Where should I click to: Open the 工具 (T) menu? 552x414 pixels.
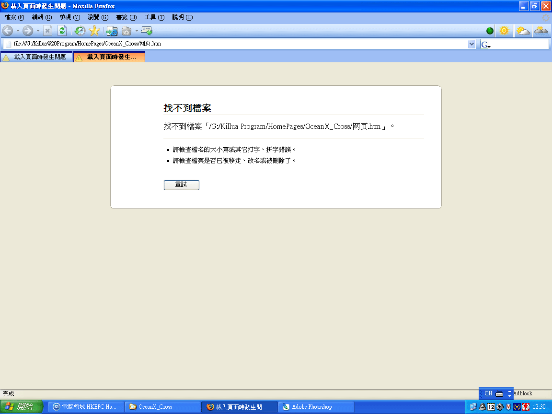[x=154, y=17]
